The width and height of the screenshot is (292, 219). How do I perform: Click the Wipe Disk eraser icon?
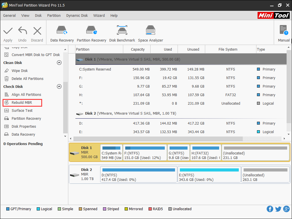(7, 71)
